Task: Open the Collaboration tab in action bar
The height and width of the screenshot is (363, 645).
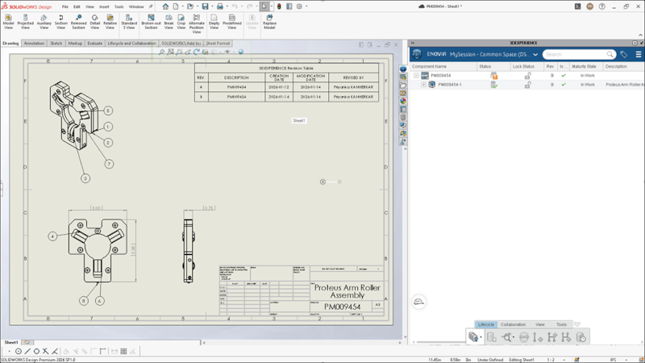Action: point(513,324)
